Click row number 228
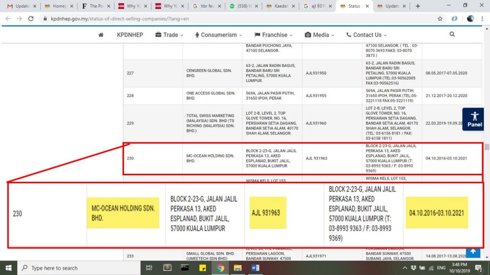 130,95
